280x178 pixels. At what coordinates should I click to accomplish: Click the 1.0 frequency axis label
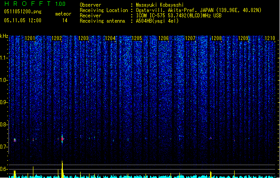pos(3,80)
